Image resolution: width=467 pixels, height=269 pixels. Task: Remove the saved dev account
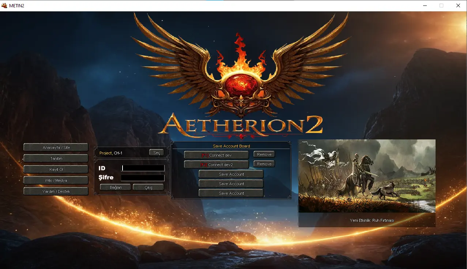264,154
